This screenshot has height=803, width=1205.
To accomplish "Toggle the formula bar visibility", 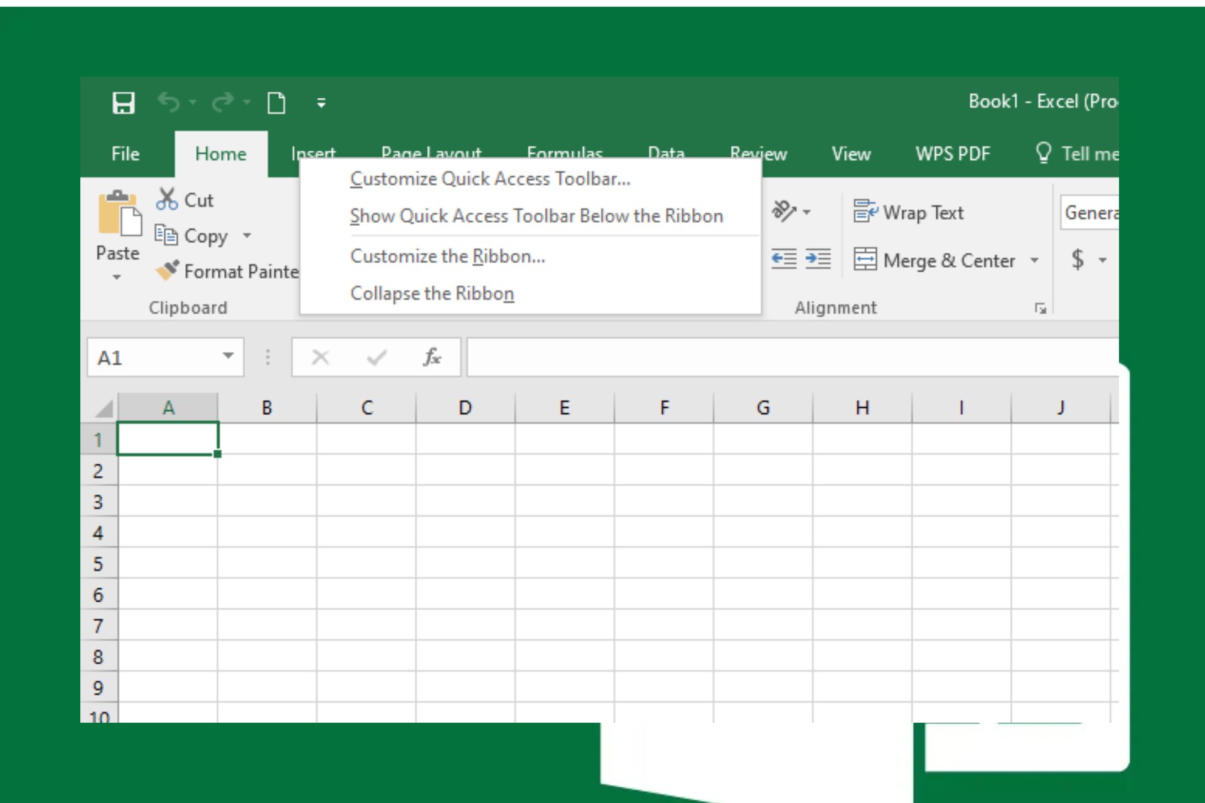I will (847, 153).
